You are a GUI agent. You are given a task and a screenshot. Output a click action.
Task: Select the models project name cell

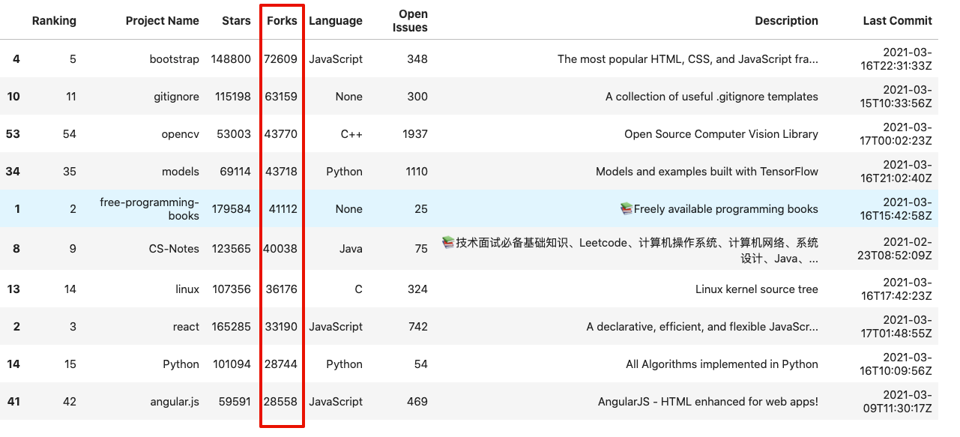181,172
